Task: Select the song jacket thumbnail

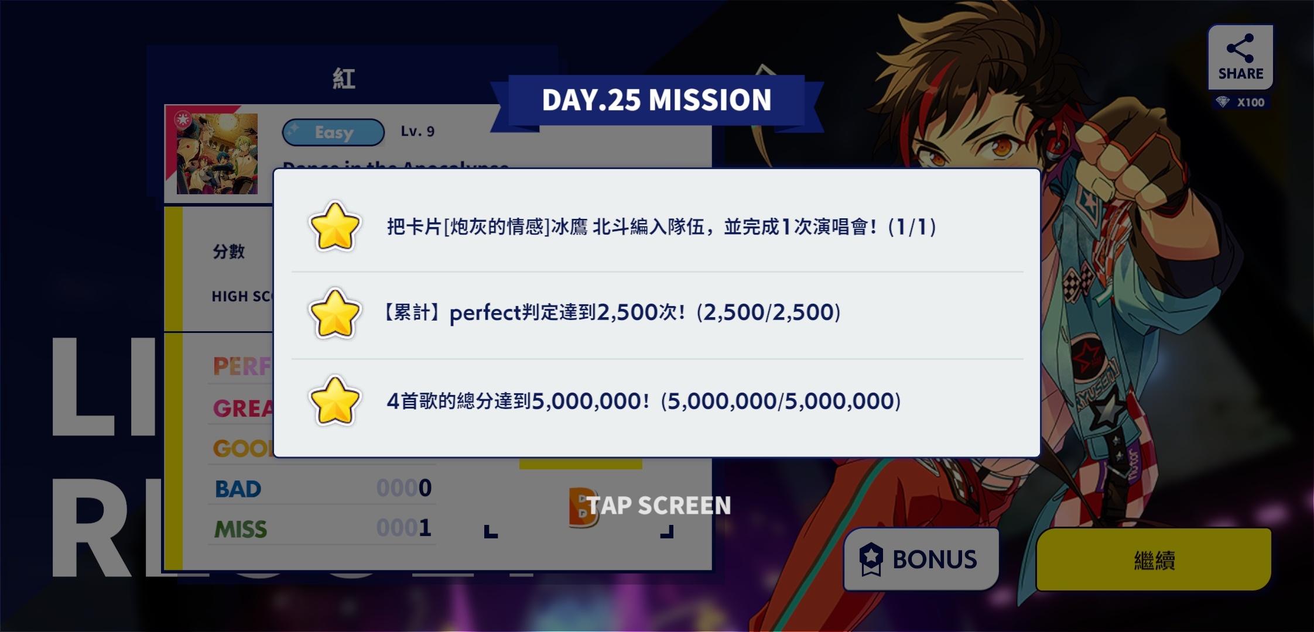Action: pos(217,154)
